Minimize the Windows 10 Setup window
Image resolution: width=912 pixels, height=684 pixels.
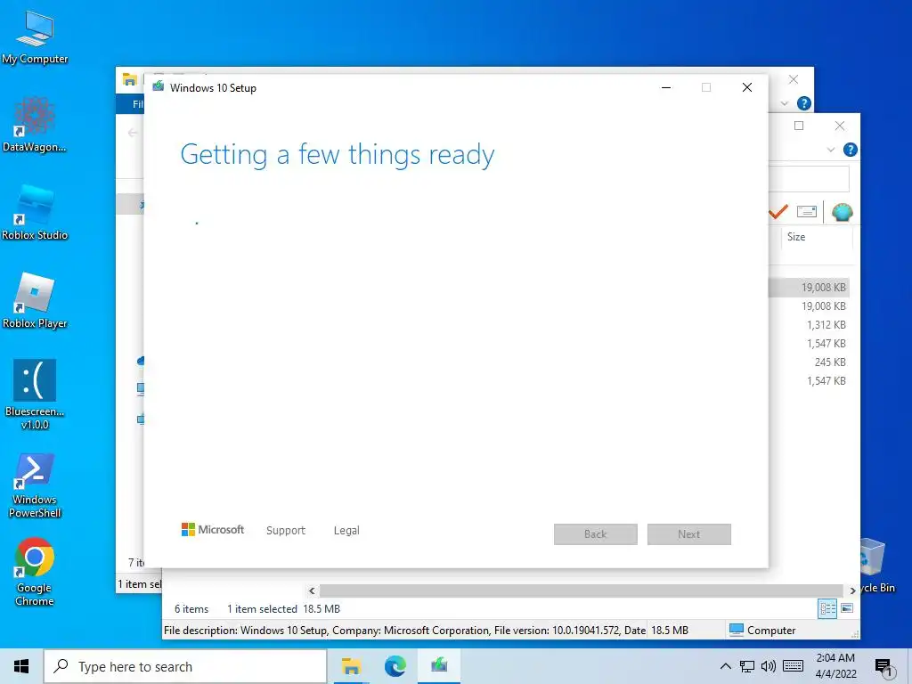(666, 87)
